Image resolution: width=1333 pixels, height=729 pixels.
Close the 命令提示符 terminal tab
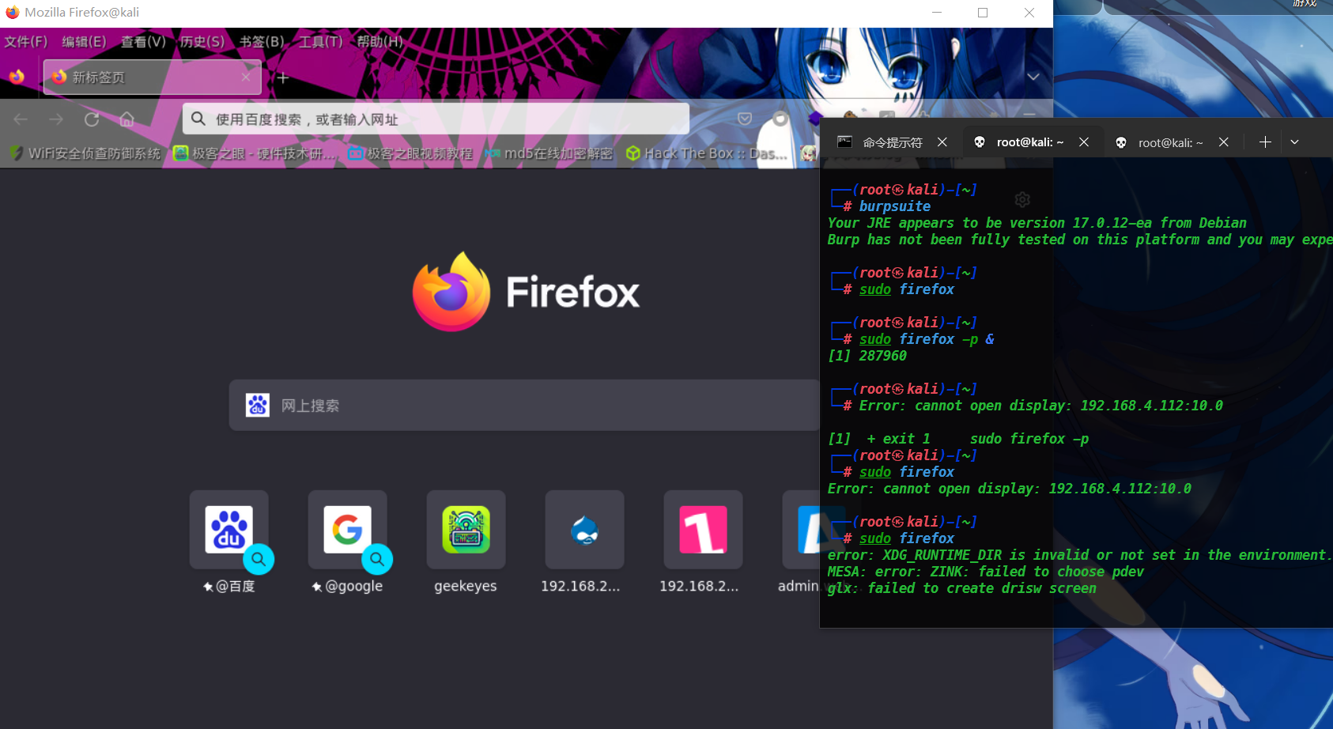pos(942,142)
